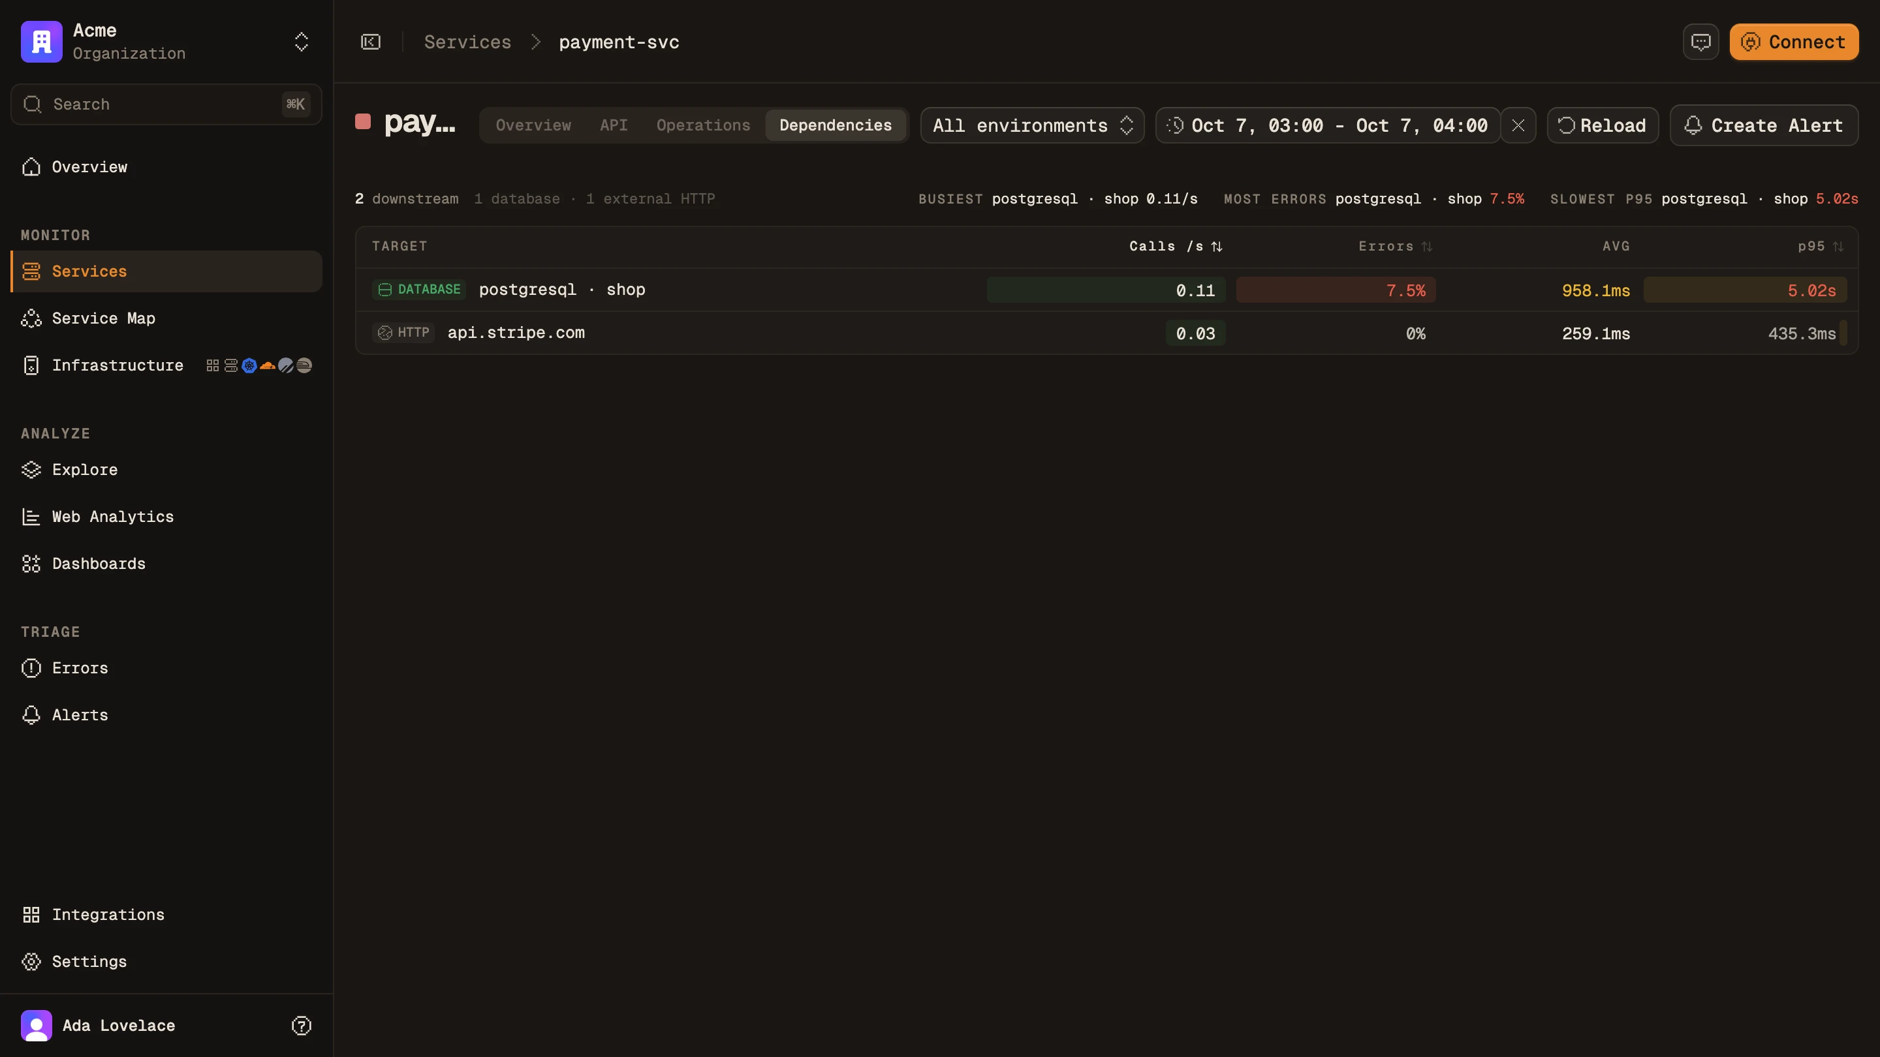This screenshot has height=1057, width=1880.
Task: Select the Dependencies tab
Action: [x=836, y=125]
